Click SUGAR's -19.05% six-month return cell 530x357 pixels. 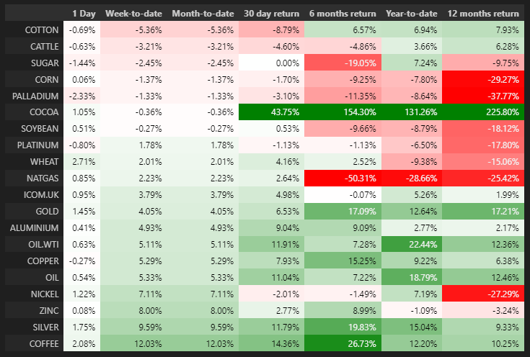click(342, 63)
